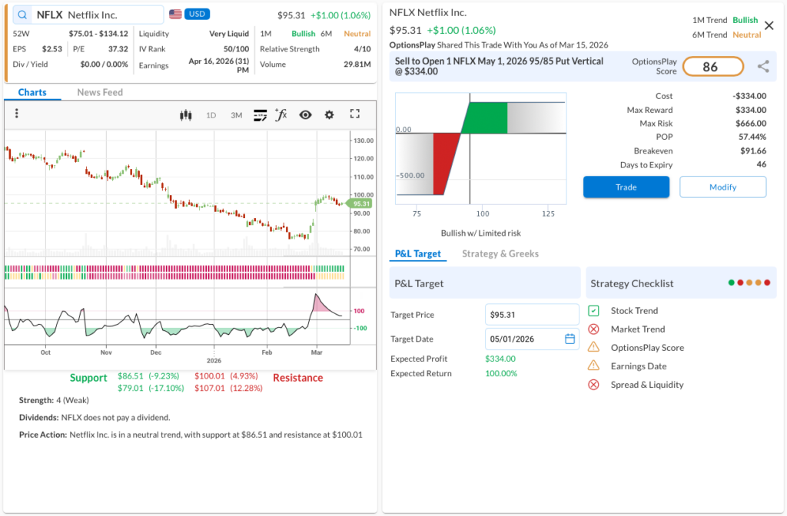Share this NFLX trade
This screenshot has height=516, width=787.
763,67
